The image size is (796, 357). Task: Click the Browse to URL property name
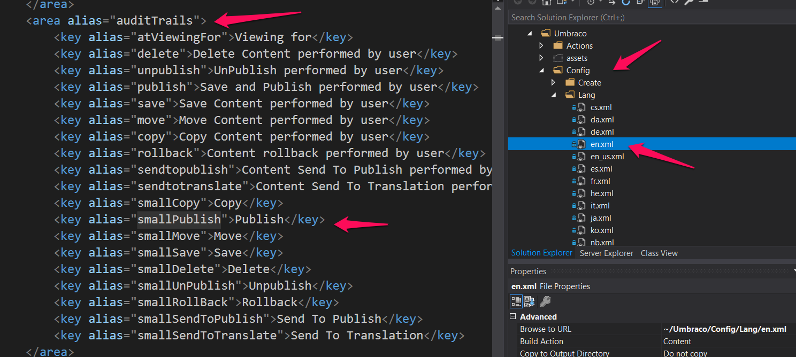pos(546,329)
